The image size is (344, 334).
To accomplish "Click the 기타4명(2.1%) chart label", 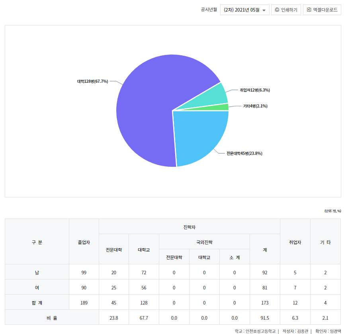I will tap(255, 106).
